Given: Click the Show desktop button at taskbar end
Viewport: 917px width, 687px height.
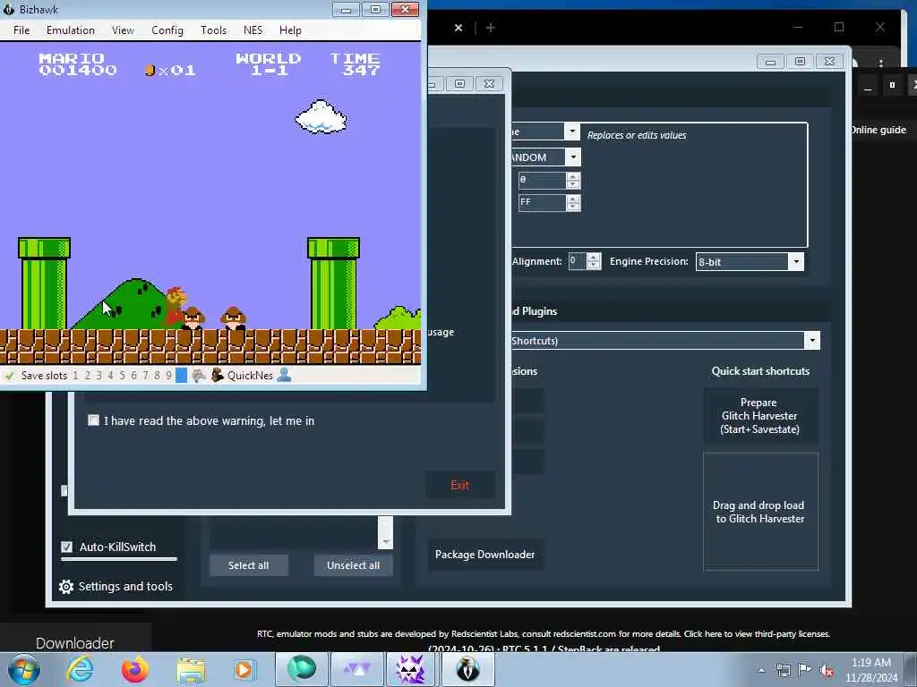Looking at the screenshot, I should 912,670.
